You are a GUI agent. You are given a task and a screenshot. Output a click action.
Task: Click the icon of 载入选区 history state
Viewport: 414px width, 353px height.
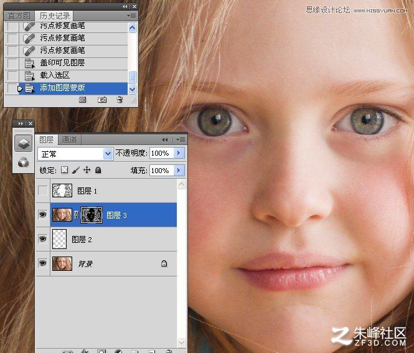click(x=29, y=76)
